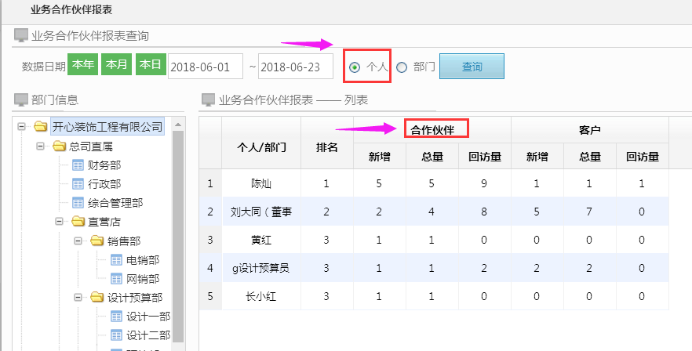This screenshot has height=351, width=692.
Task: Click the start date field 2018-06-01
Action: pyautogui.click(x=206, y=67)
